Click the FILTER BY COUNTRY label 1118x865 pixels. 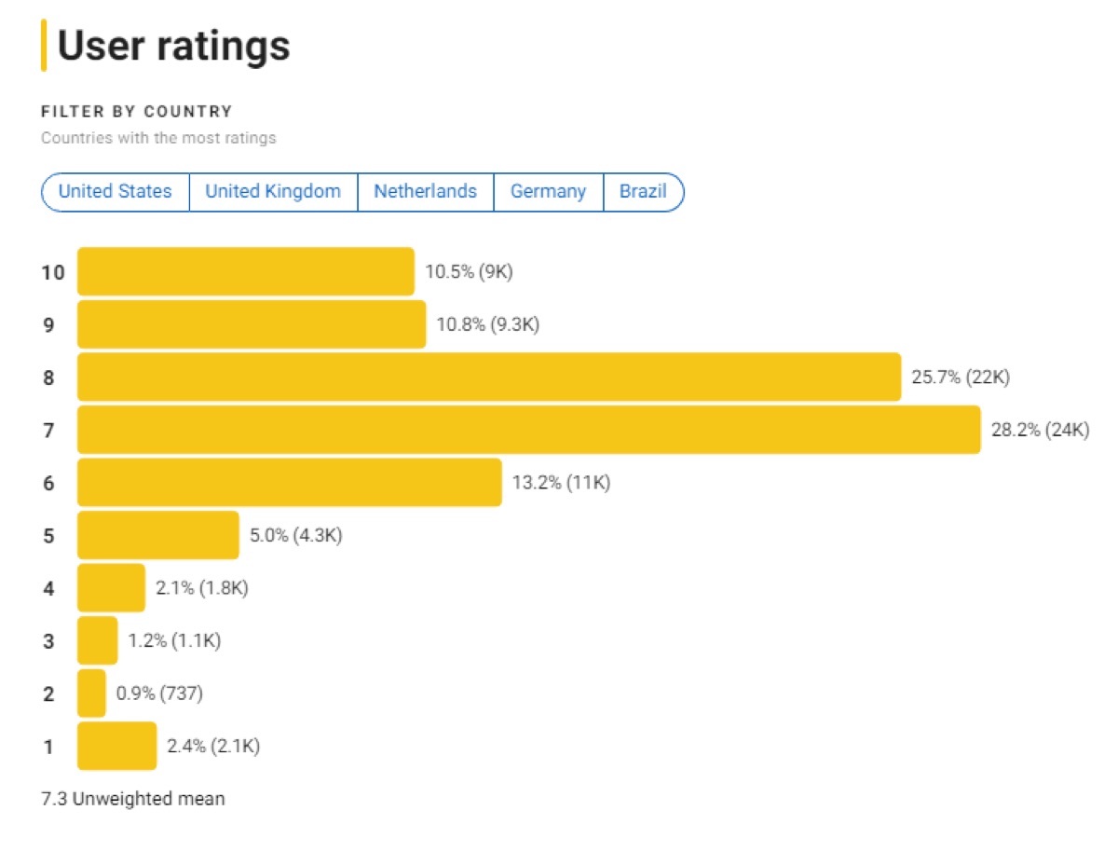[x=136, y=111]
